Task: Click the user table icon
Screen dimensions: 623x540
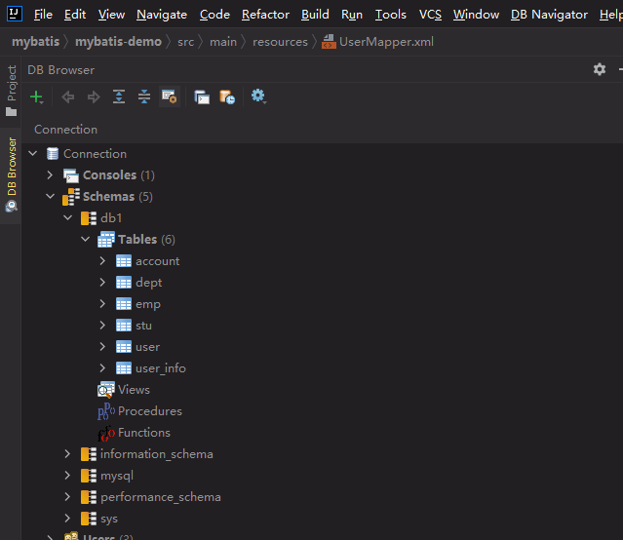Action: coord(124,347)
